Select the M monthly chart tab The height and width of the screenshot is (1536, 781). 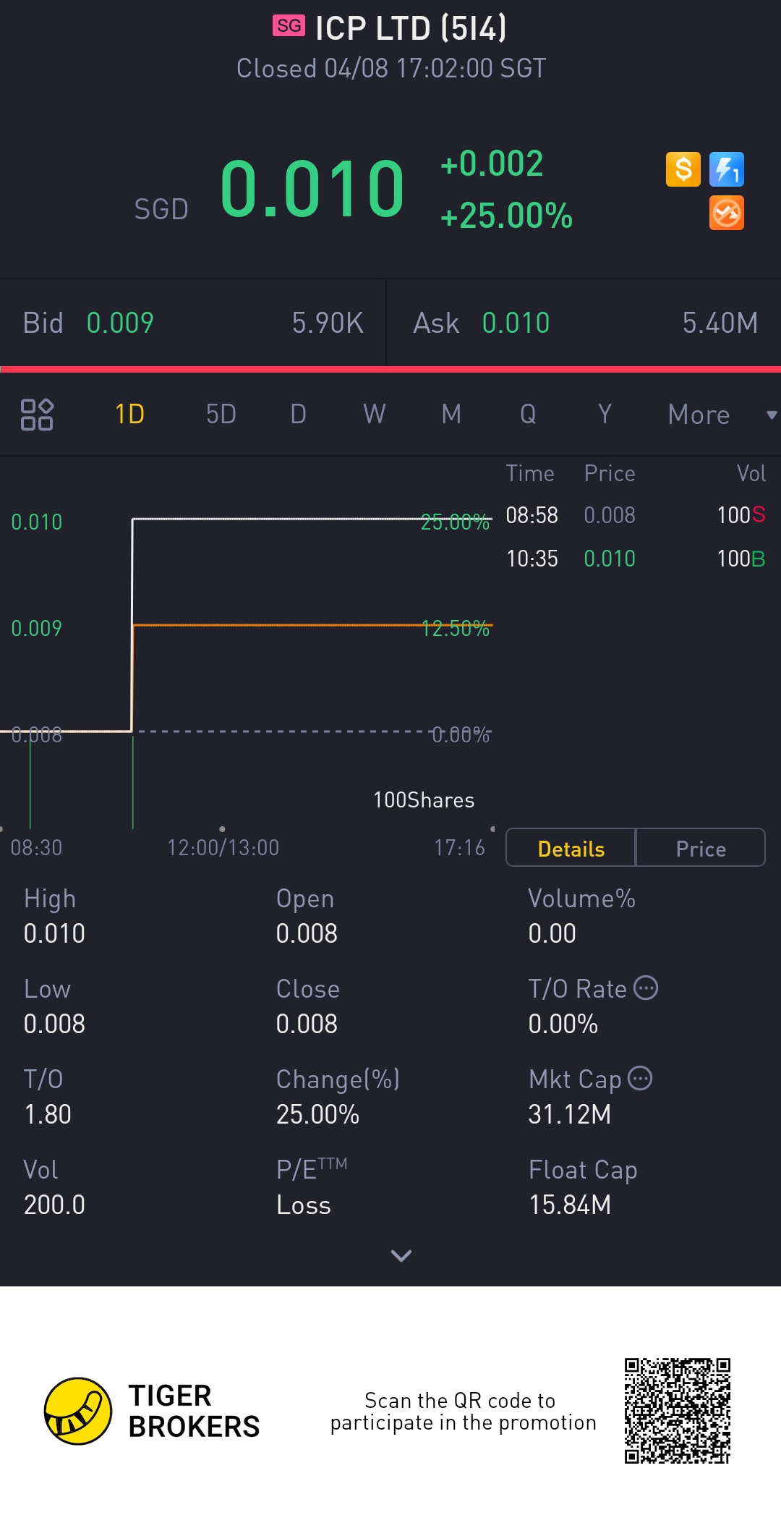pyautogui.click(x=451, y=415)
